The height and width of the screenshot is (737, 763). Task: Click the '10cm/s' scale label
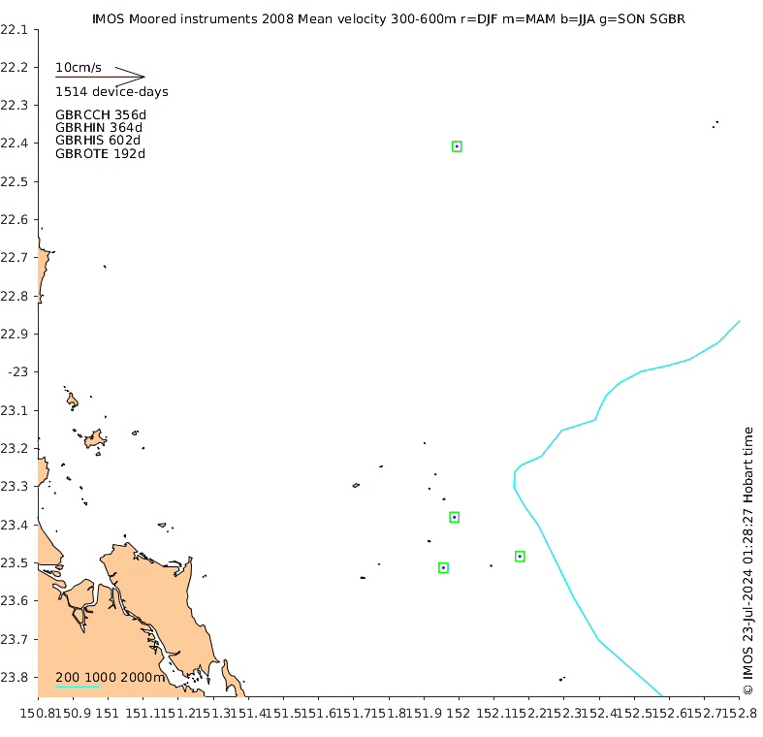[x=79, y=67]
